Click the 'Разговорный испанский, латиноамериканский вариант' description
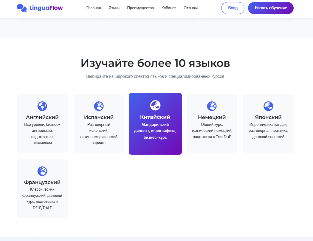 (99, 134)
